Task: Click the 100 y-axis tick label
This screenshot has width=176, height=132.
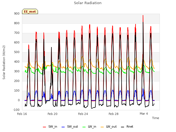Action: pos(17,91)
